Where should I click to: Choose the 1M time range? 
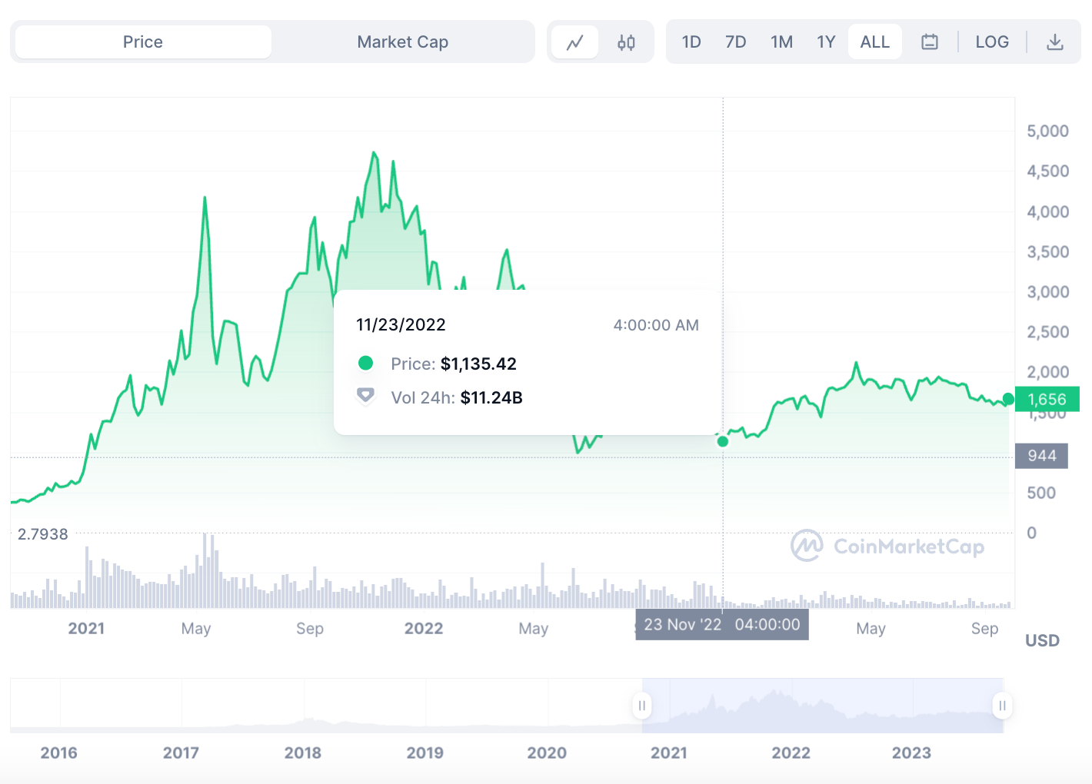[781, 42]
